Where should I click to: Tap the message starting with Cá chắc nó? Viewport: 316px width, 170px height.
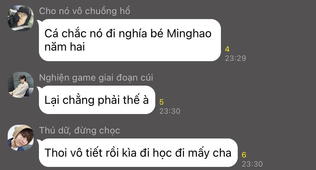(x=130, y=40)
